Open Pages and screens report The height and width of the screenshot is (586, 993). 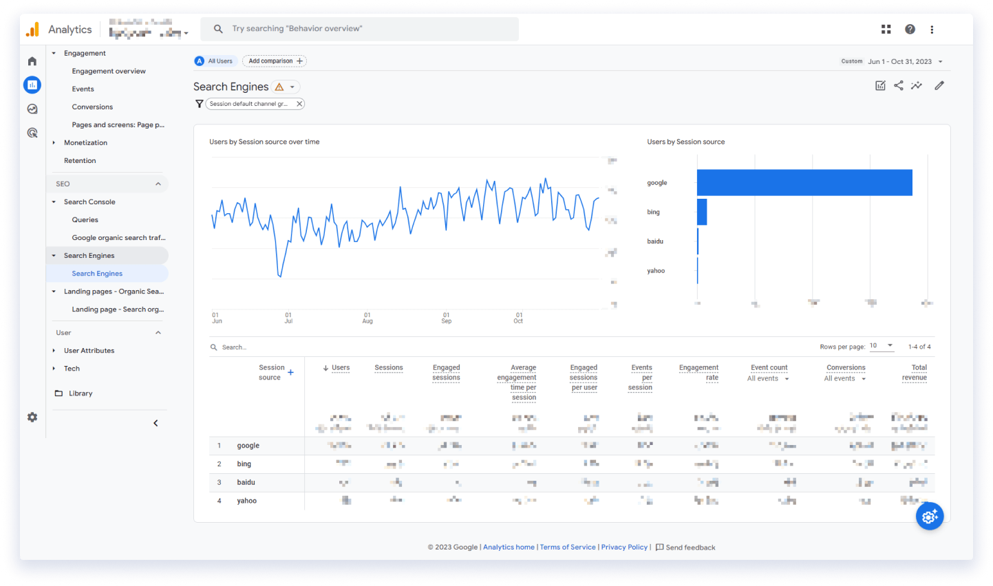[x=118, y=124]
